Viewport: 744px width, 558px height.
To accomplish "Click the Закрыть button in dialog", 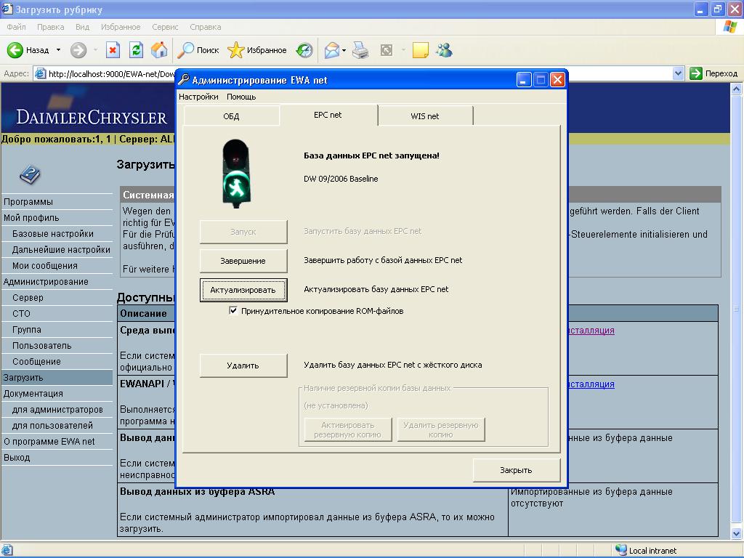I will pos(517,470).
